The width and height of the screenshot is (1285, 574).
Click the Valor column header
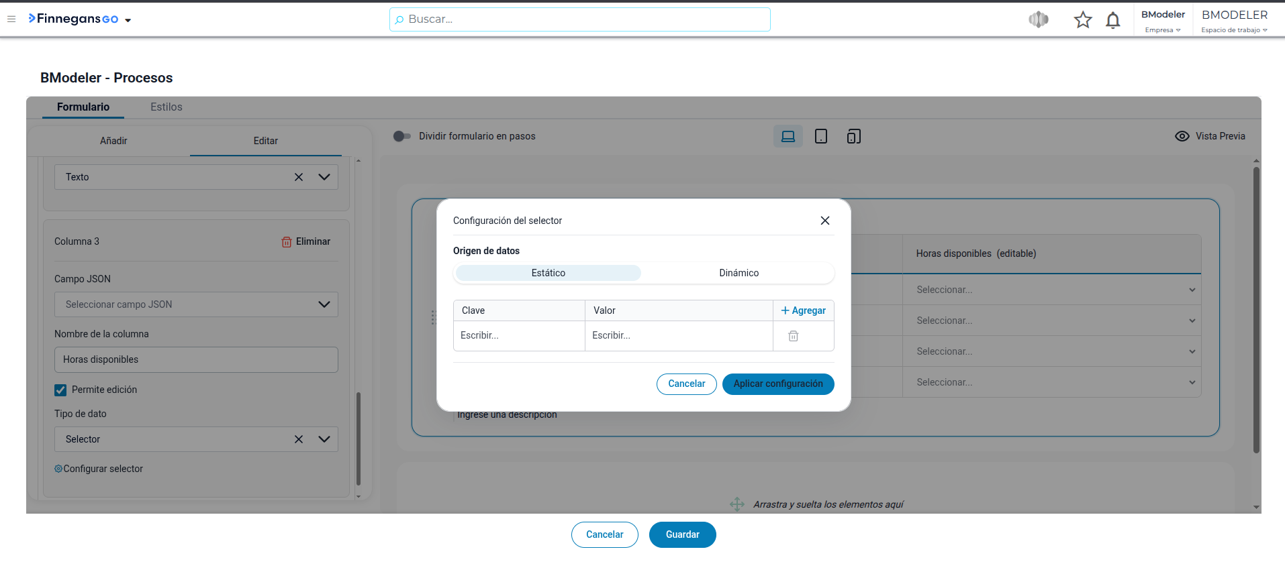679,310
